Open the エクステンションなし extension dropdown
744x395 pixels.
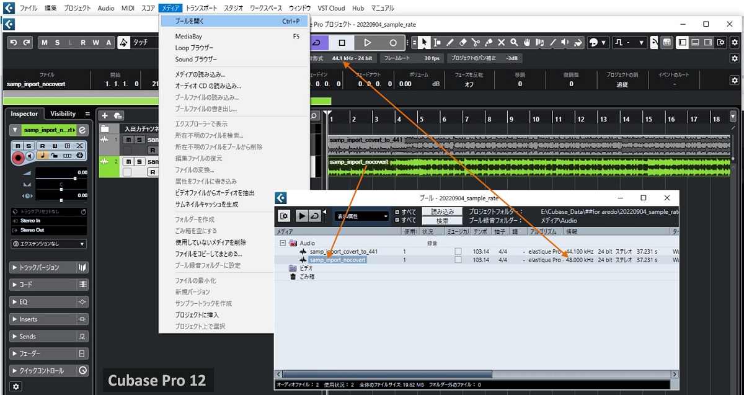[48, 244]
